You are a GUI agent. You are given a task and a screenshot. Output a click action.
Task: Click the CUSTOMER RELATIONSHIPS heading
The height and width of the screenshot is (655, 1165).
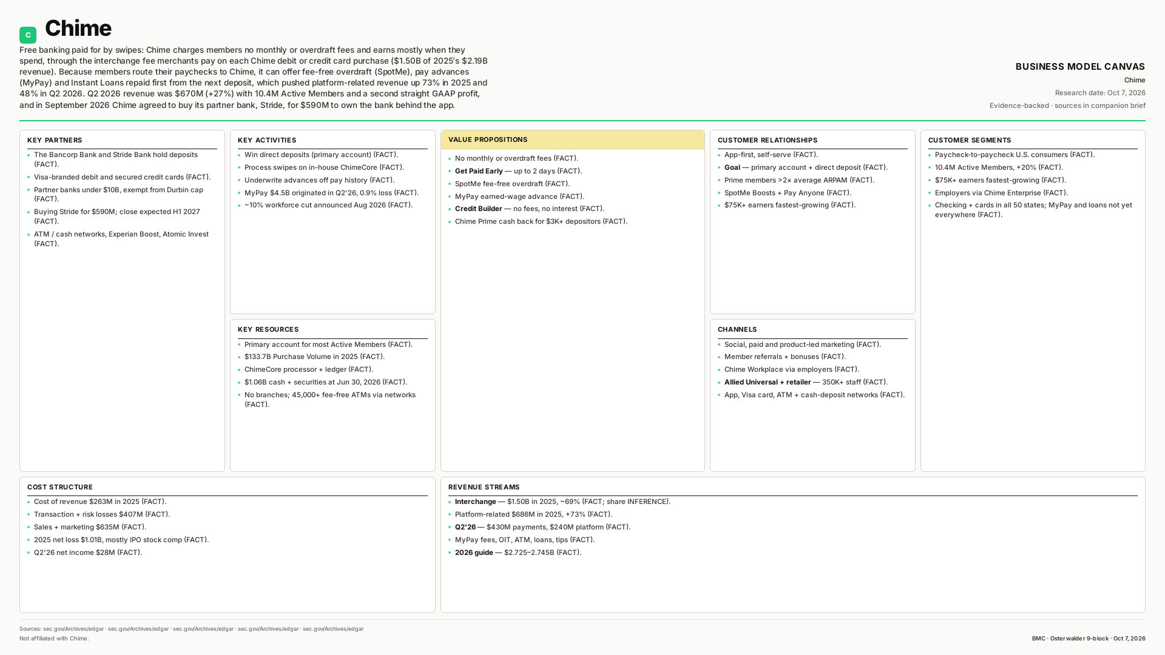[x=768, y=140]
